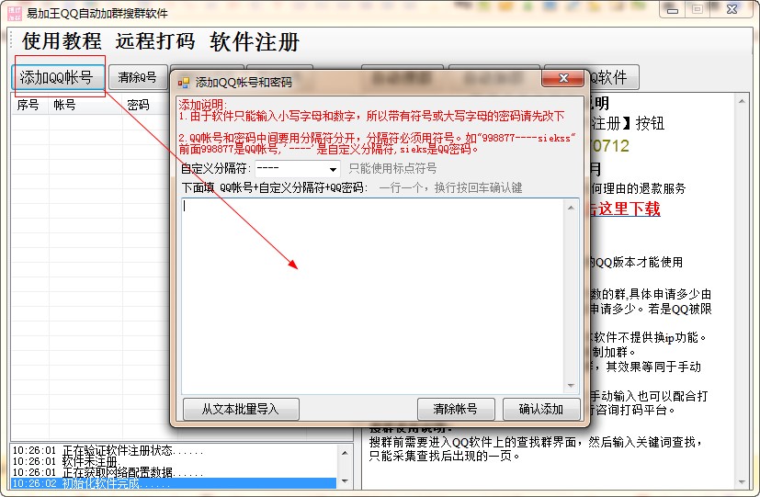Open the 使用教程 menu
760x497 pixels.
pos(62,41)
